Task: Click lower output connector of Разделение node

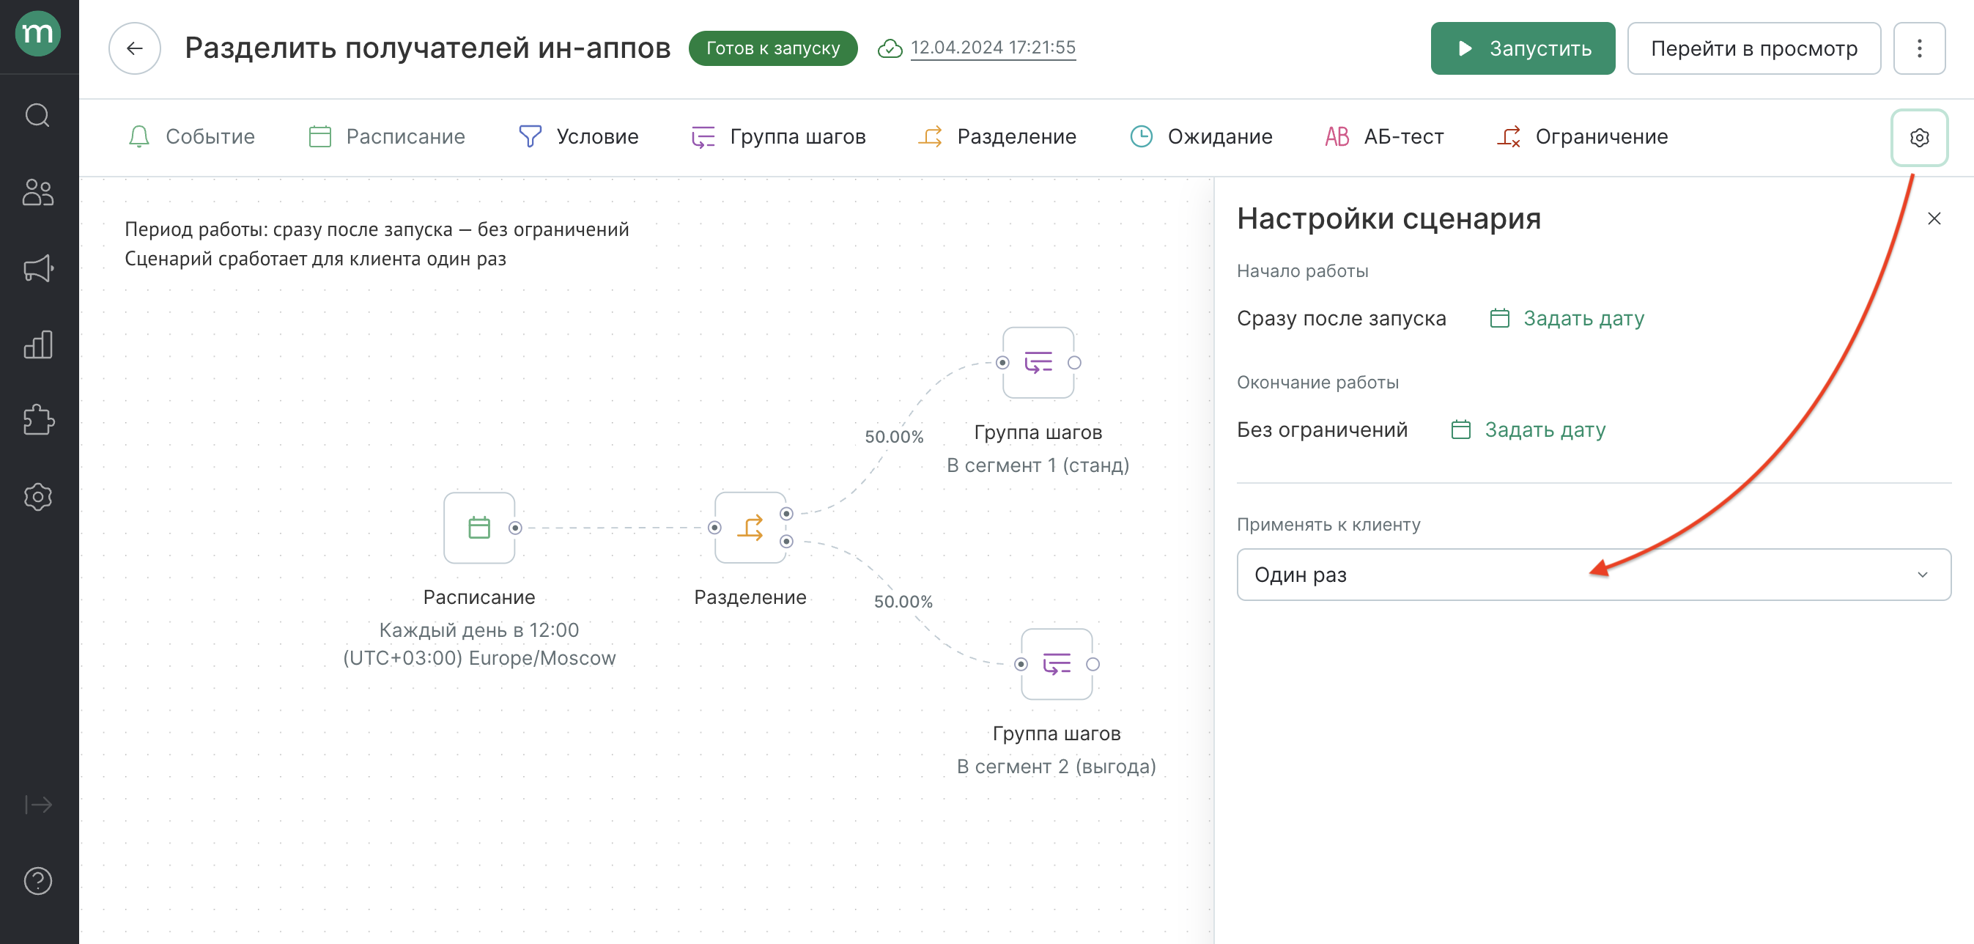Action: click(786, 542)
